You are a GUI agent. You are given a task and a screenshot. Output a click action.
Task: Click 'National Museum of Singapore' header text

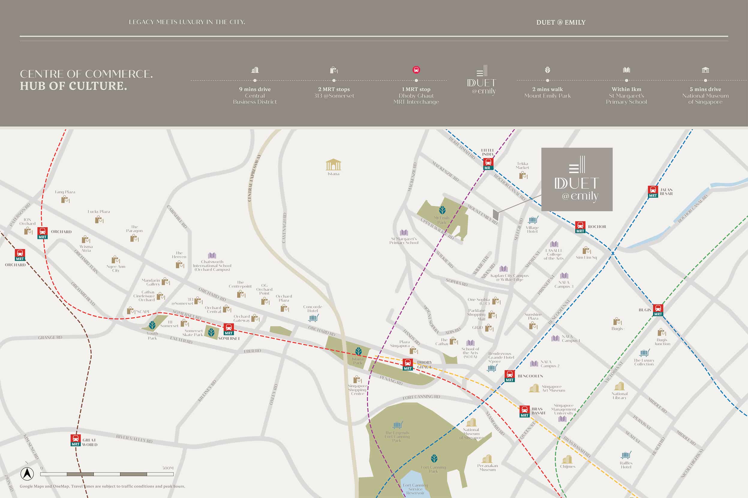(705, 99)
